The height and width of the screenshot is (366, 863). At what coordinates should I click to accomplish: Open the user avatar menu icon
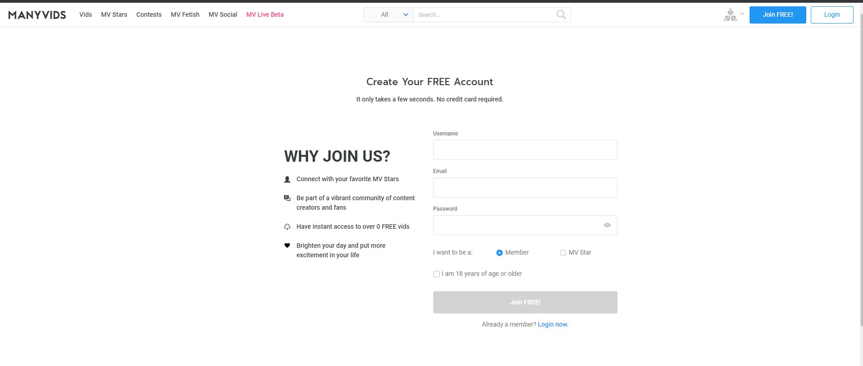[x=730, y=15]
